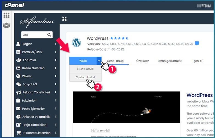The image size is (215, 138).
Task: Expand the Forumlar chevron
Action: [55, 60]
